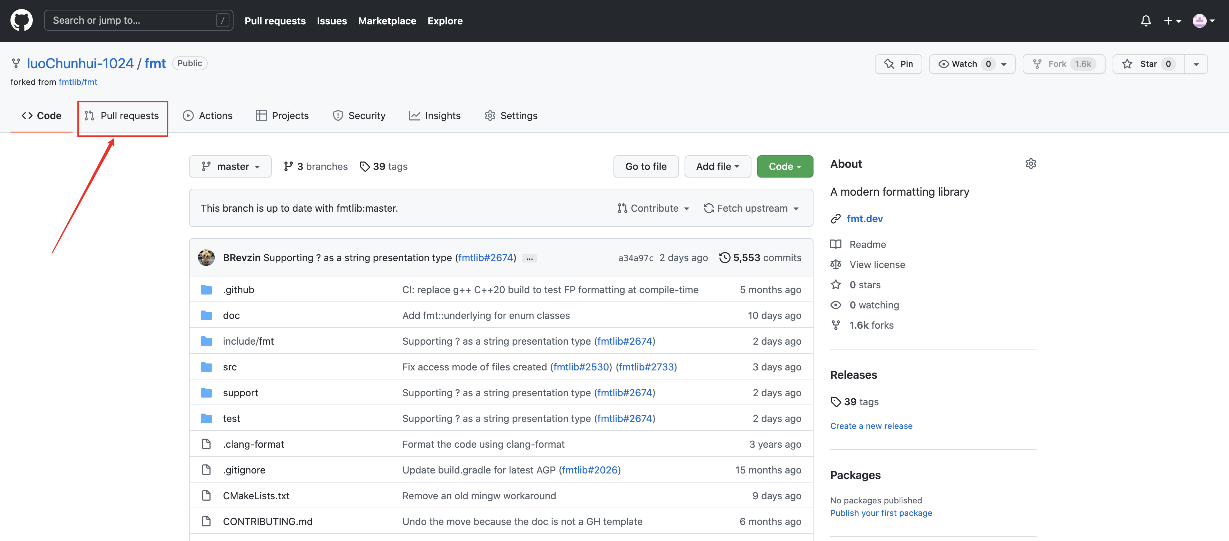
Task: Open the CMakeLists.txt file
Action: (x=256, y=496)
